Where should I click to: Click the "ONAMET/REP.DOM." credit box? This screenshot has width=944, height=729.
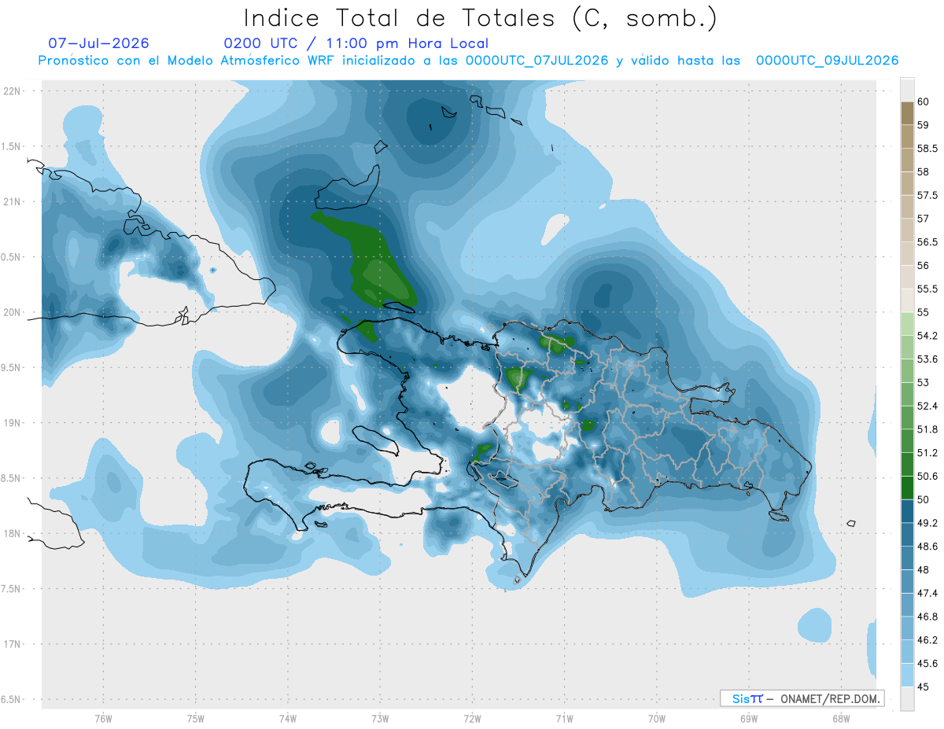click(802, 698)
